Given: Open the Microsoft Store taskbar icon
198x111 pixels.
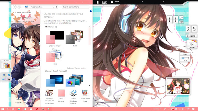Looking at the screenshot, I should click(25, 109).
